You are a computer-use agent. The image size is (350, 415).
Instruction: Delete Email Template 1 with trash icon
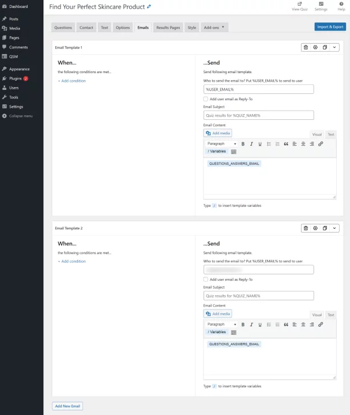306,47
